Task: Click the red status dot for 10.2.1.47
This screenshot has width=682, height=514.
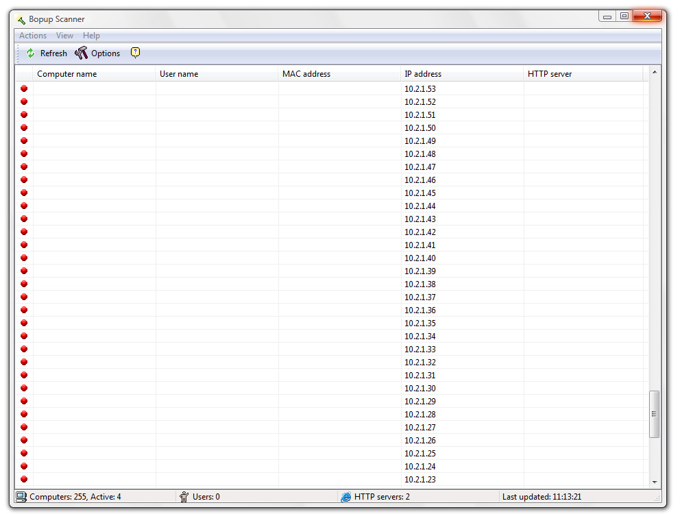Action: click(24, 167)
